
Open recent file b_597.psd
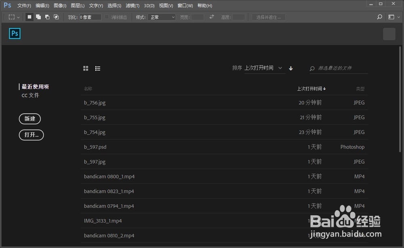click(224, 147)
